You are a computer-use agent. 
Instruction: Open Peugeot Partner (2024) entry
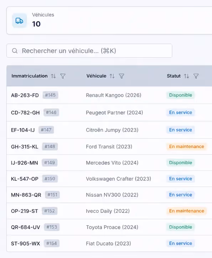pos(114,113)
